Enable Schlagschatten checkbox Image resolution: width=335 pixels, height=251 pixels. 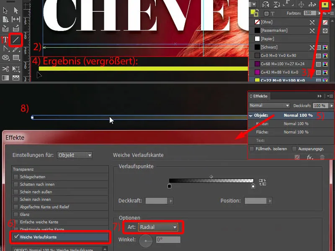pyautogui.click(x=15, y=177)
